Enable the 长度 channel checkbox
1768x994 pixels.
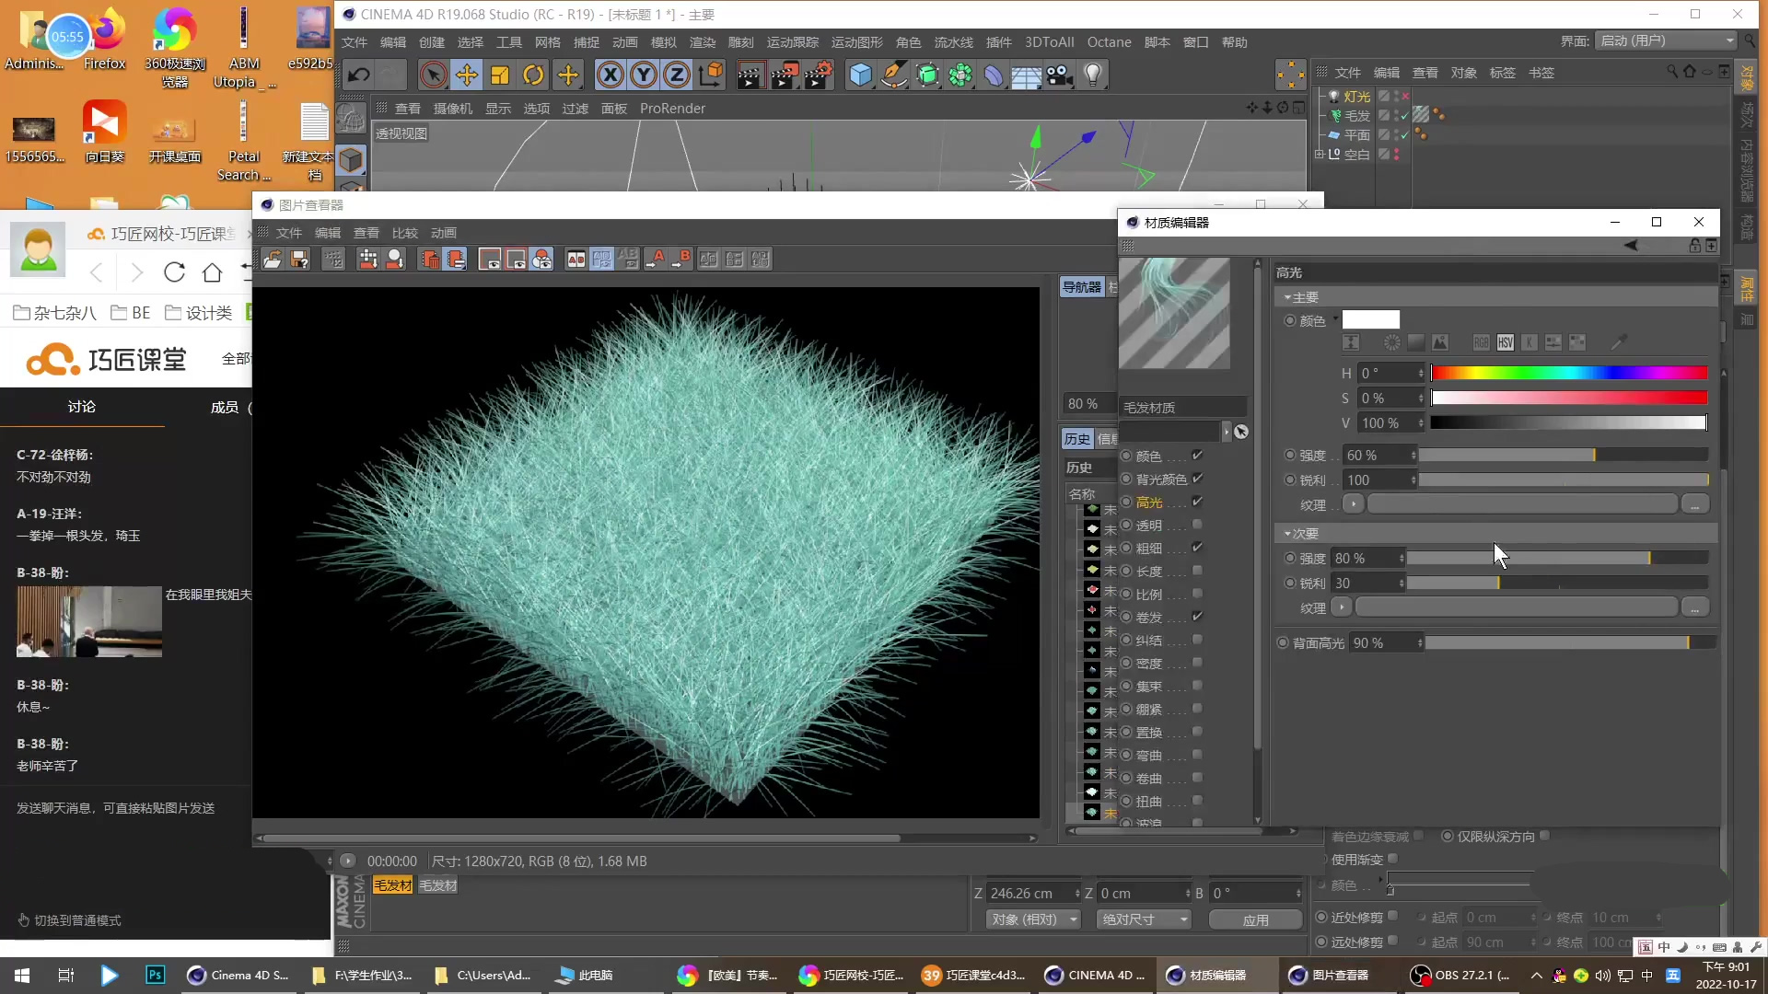click(1197, 571)
